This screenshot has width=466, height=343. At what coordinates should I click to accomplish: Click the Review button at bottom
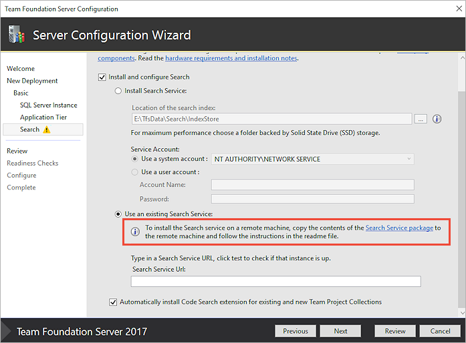click(395, 331)
